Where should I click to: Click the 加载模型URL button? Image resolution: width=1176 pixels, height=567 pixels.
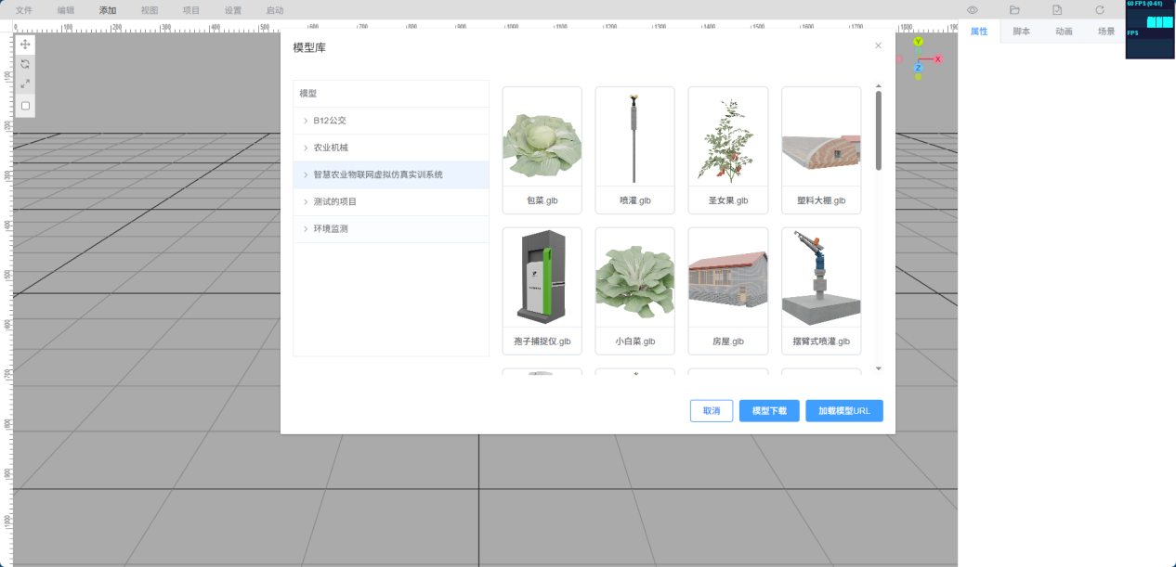pyautogui.click(x=843, y=411)
